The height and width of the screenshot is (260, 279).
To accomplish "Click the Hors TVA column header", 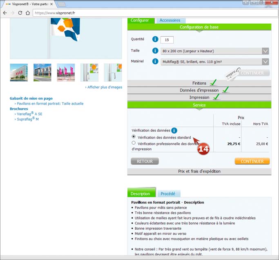I will click(x=261, y=124).
